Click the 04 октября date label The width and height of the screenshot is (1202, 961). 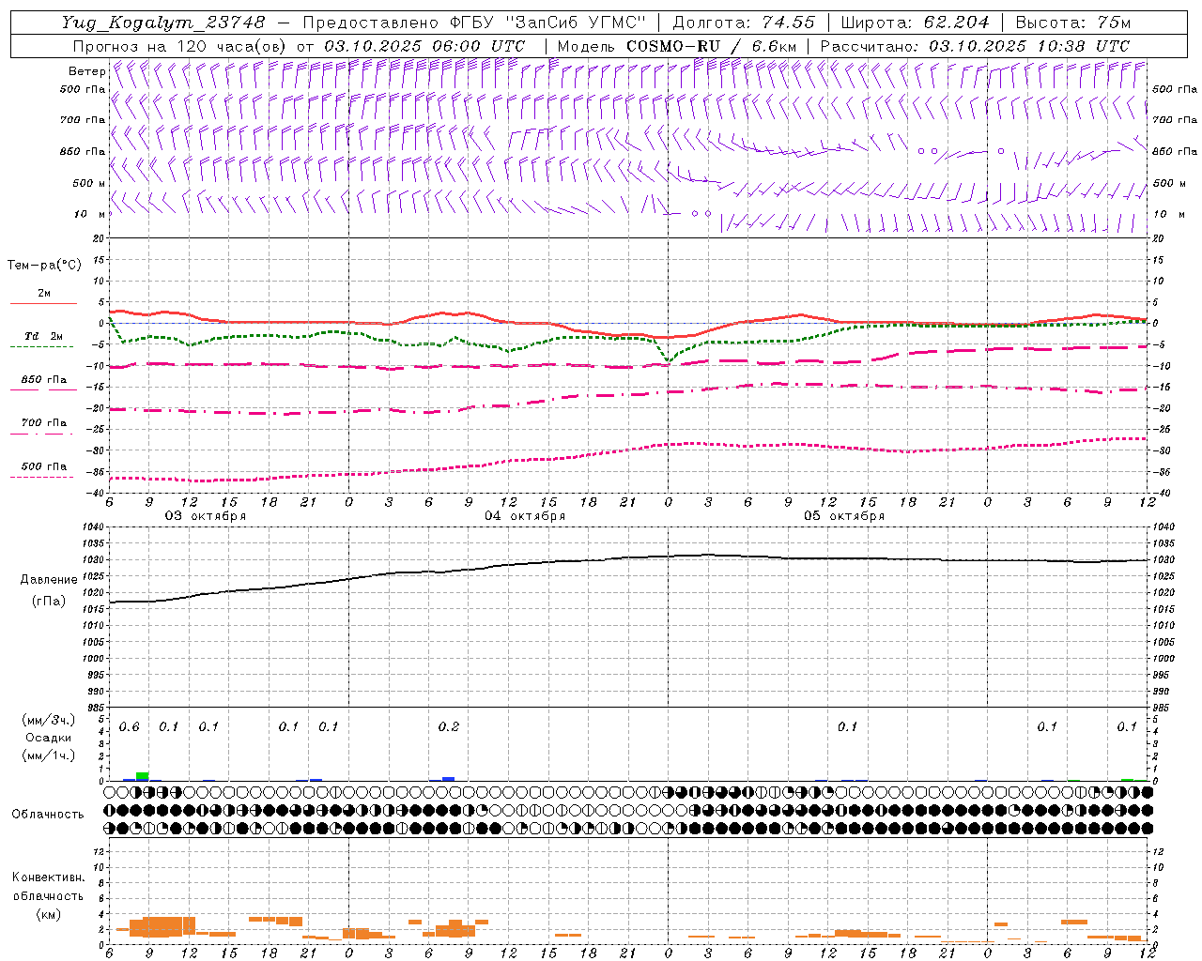click(x=525, y=516)
